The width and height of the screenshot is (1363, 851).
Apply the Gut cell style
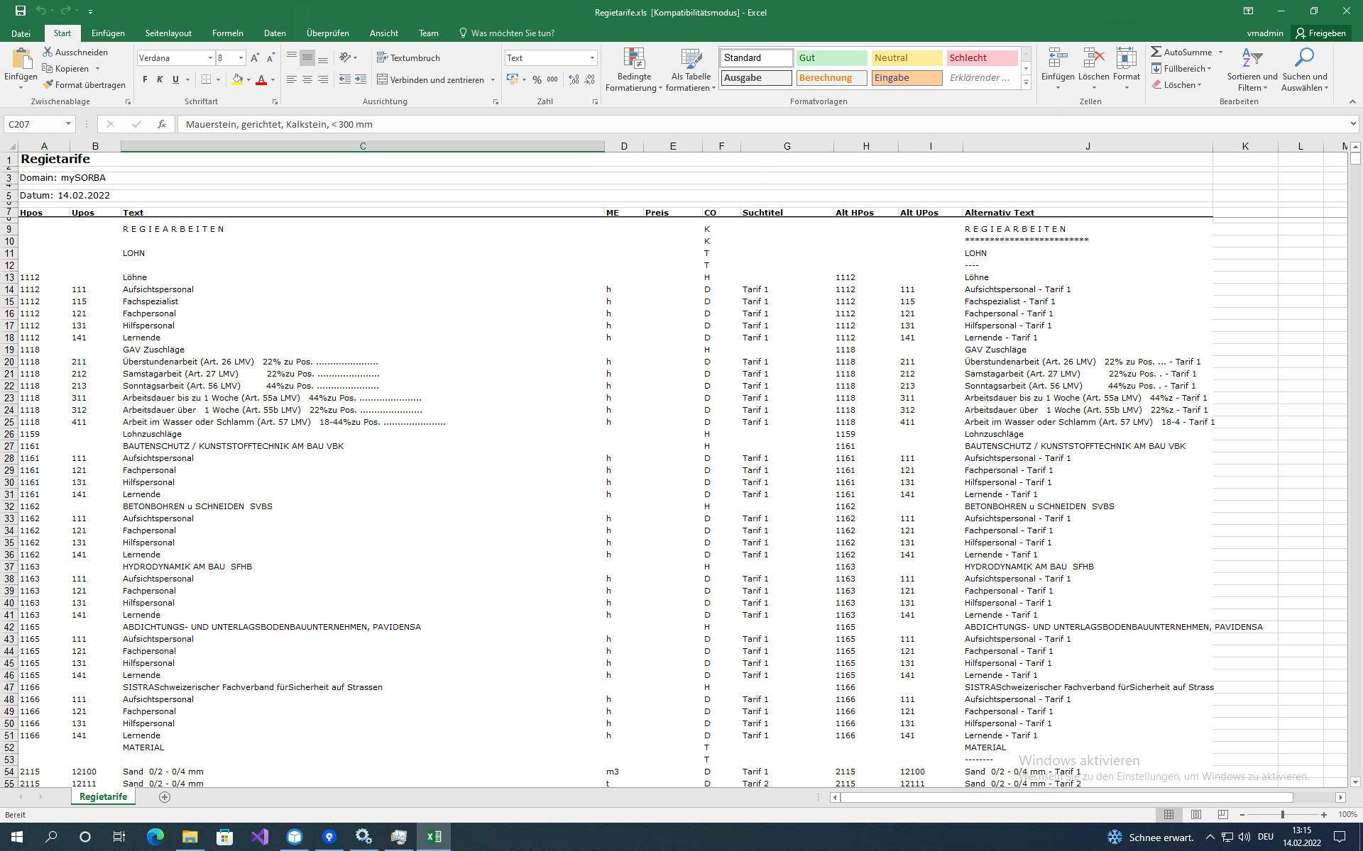tap(831, 58)
